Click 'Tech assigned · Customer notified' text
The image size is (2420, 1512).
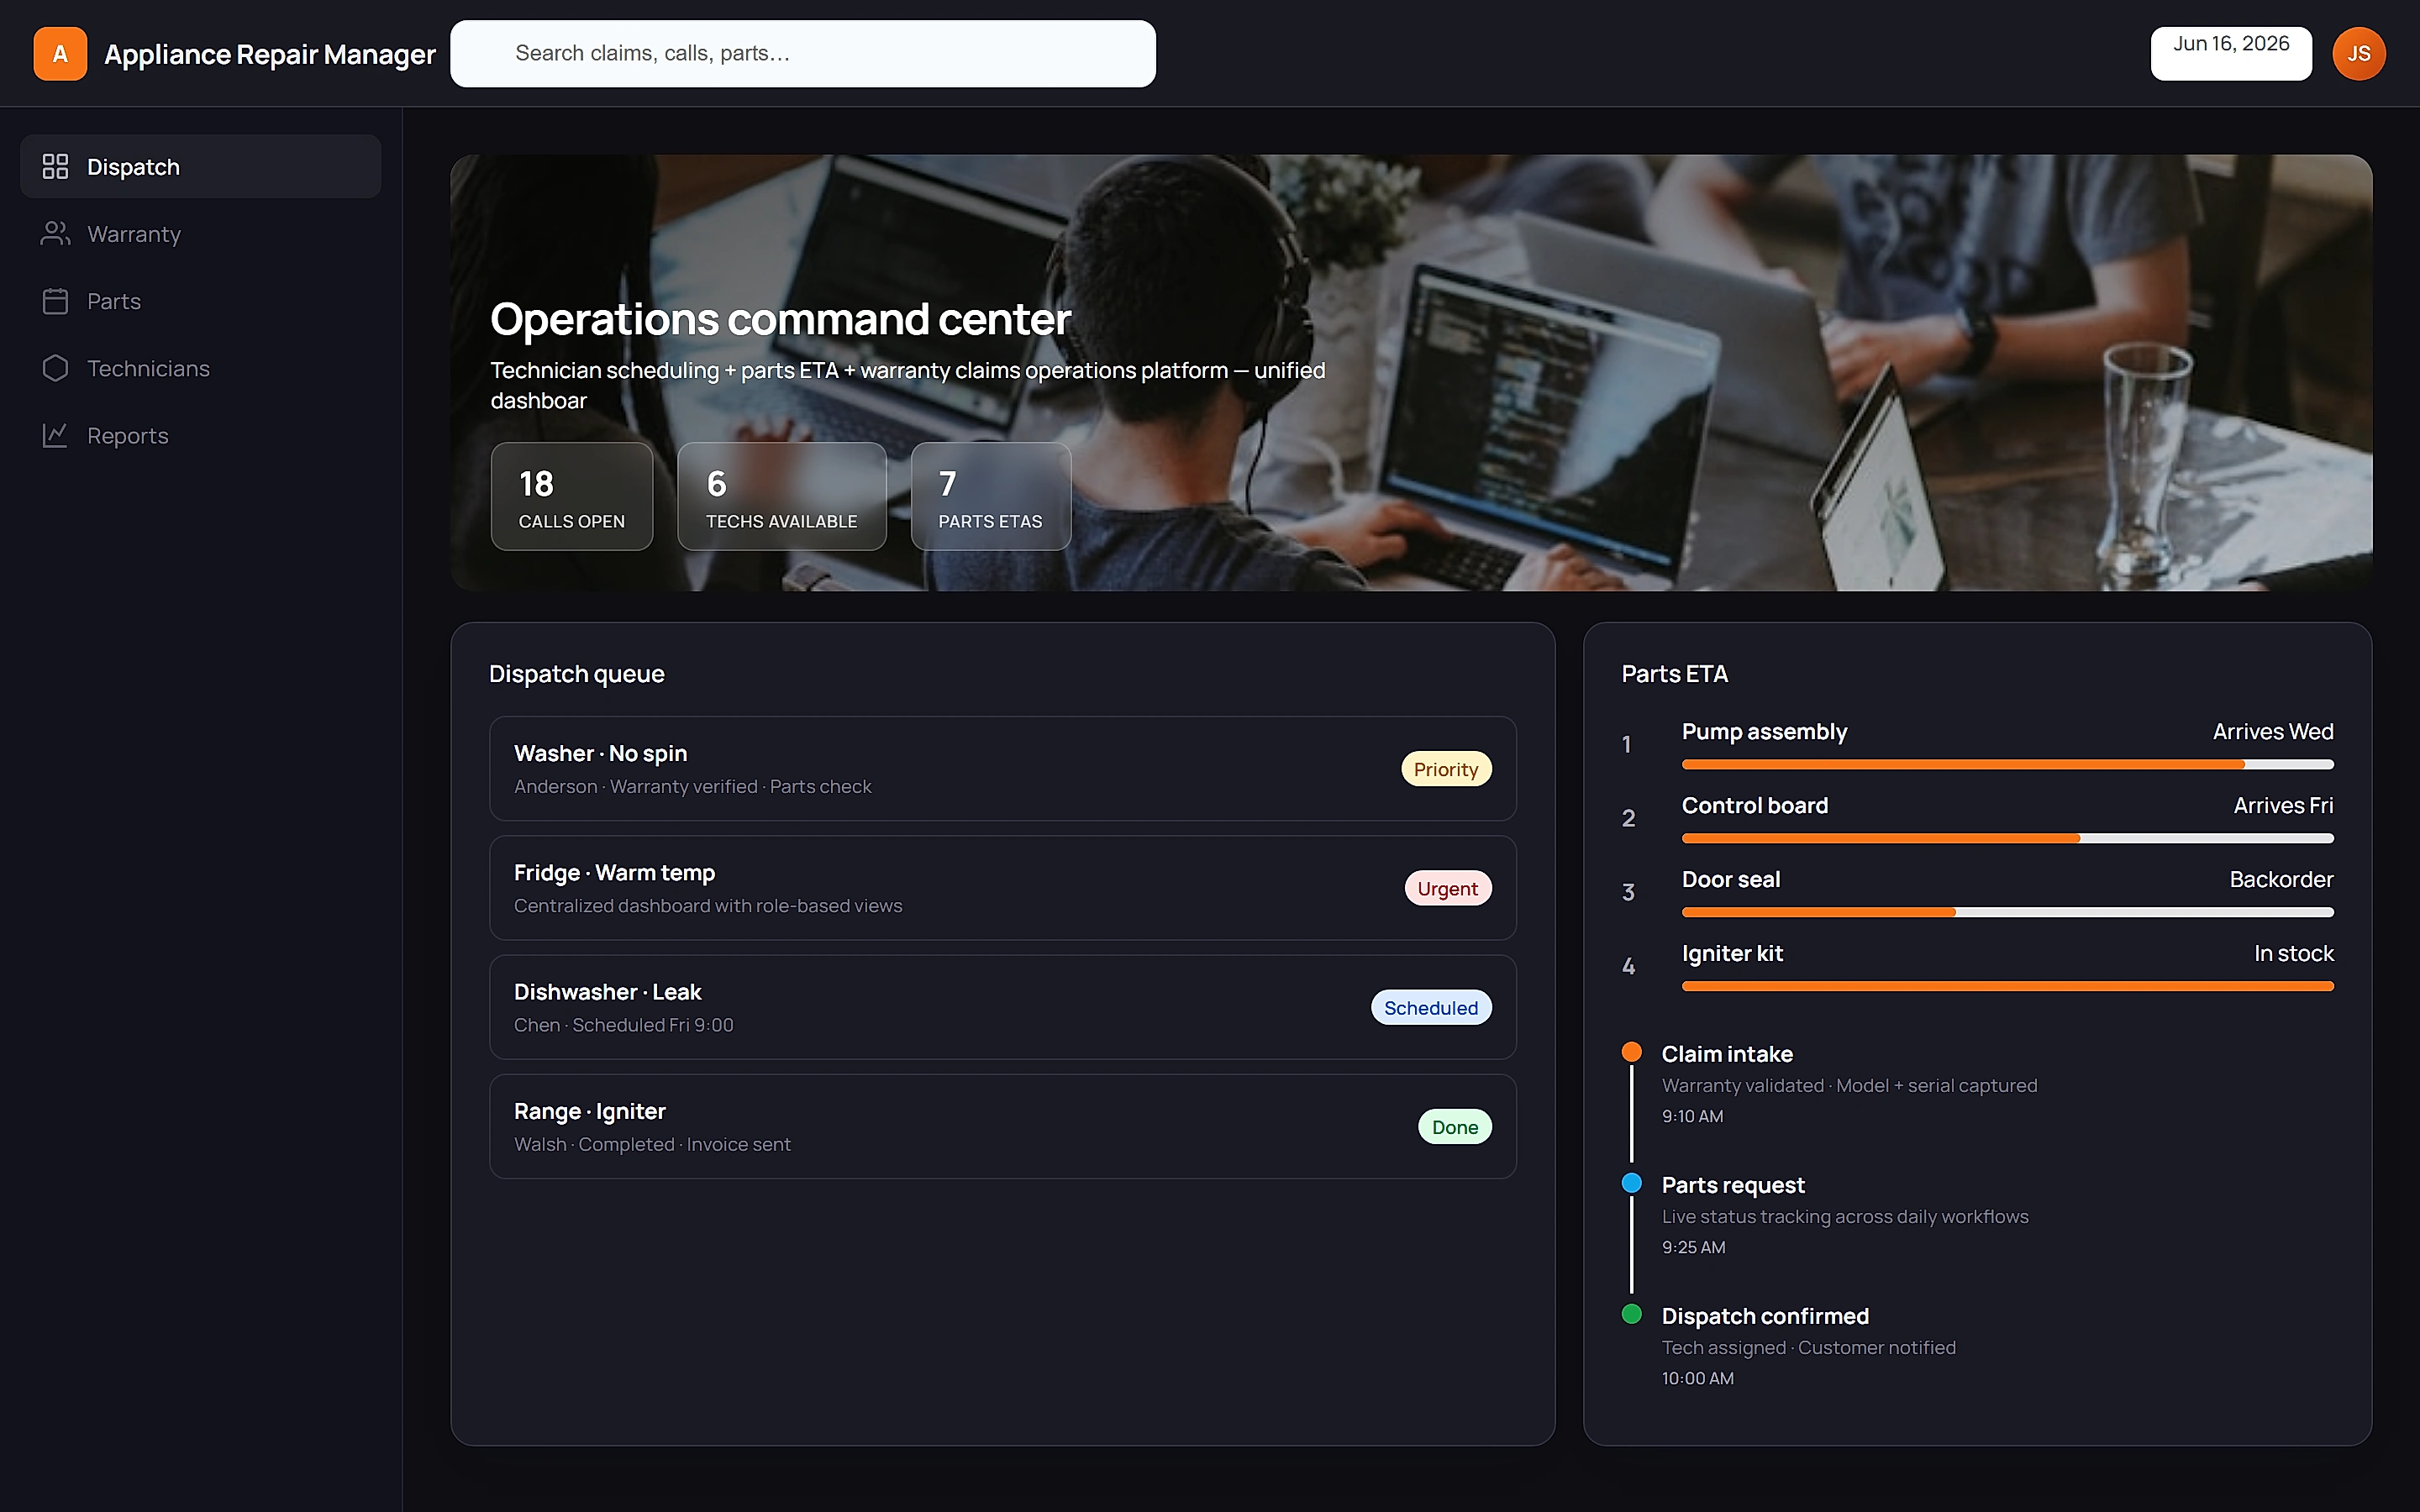1808,1347
